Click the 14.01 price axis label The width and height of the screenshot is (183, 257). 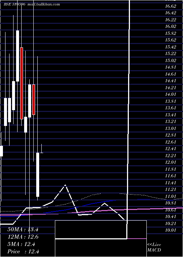point(171,94)
